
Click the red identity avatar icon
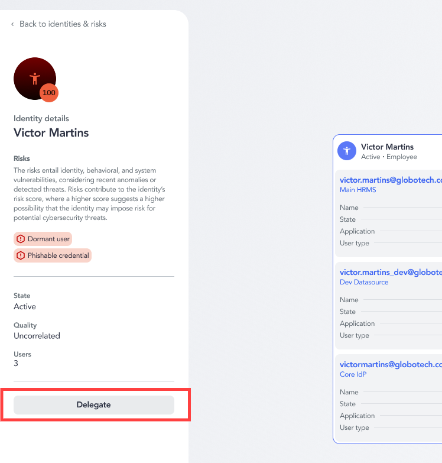35,79
